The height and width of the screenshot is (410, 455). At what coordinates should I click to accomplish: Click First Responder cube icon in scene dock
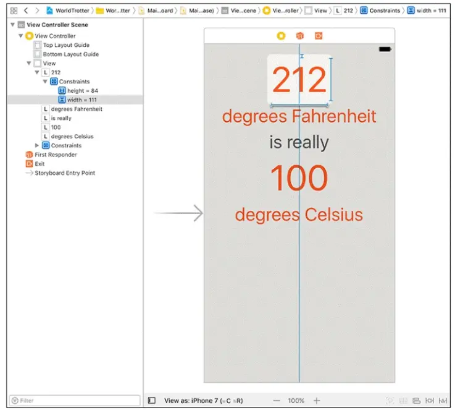300,36
